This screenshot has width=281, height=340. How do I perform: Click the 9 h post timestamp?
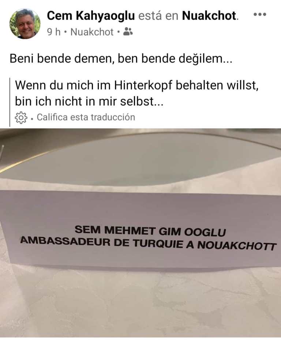tap(54, 32)
